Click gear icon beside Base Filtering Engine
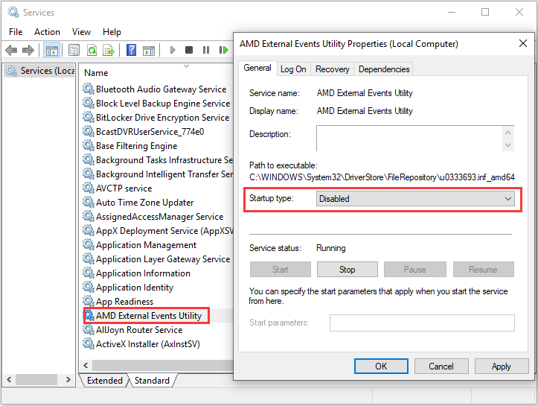The width and height of the screenshot is (538, 406). pos(89,145)
